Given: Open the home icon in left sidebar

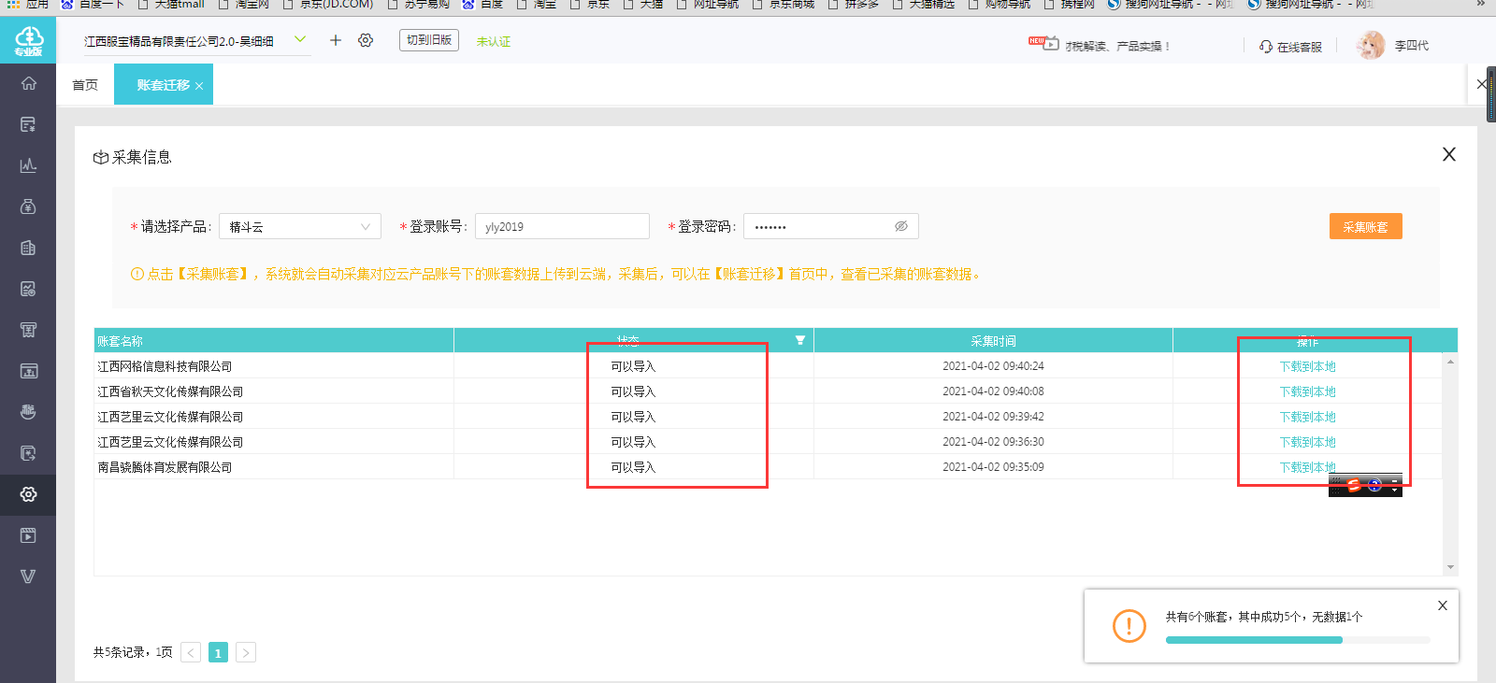Looking at the screenshot, I should pos(28,83).
